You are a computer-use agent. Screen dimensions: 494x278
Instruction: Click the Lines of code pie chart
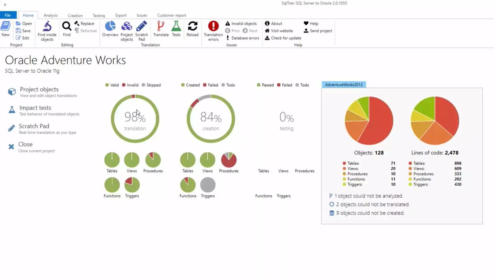(435, 120)
